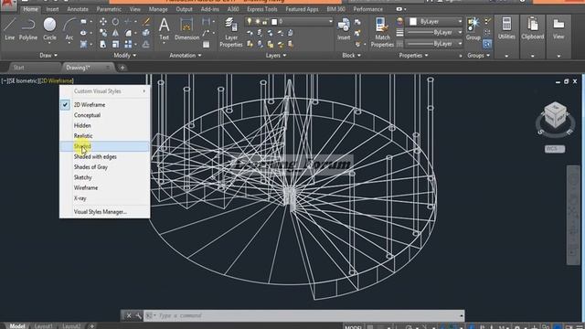585x329 pixels.
Task: Open the linetype ByLayer dropdown
Action: click(434, 44)
